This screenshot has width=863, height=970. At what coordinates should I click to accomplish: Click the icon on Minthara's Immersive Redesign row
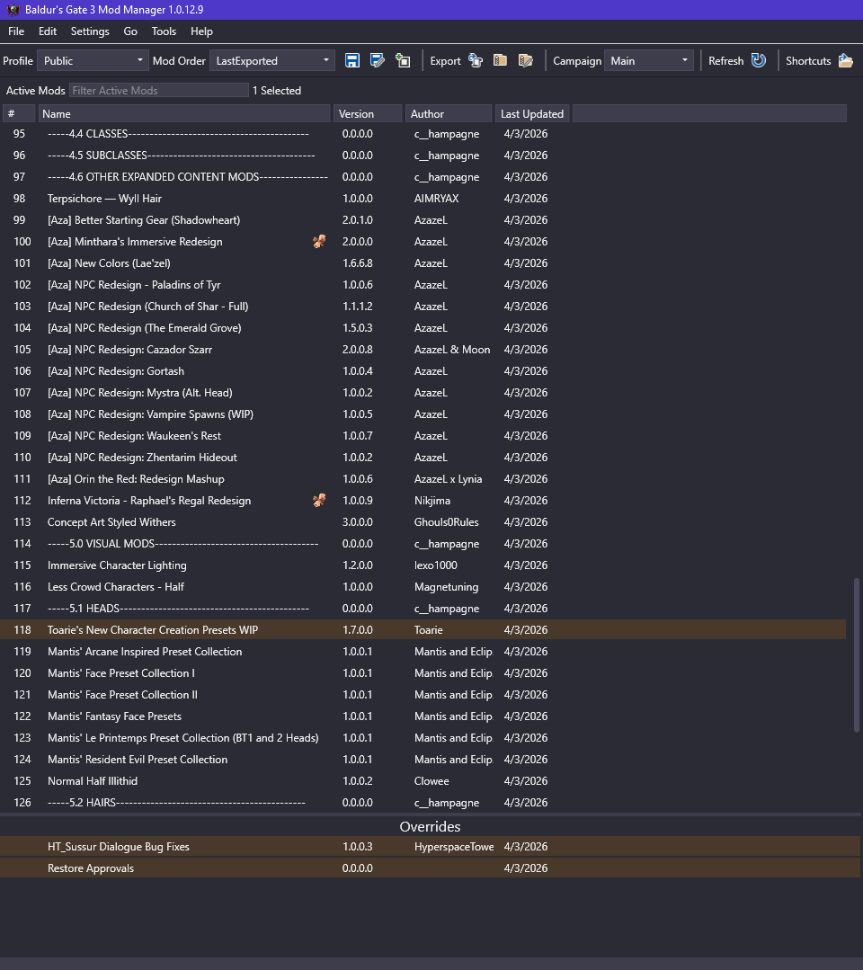point(319,241)
